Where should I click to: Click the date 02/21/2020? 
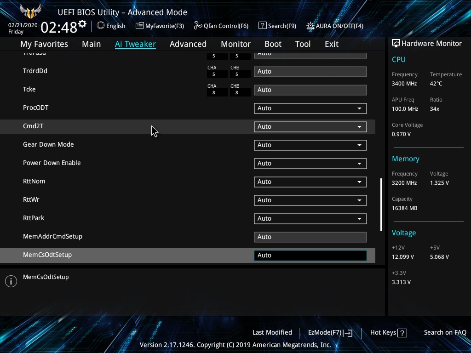click(23, 25)
